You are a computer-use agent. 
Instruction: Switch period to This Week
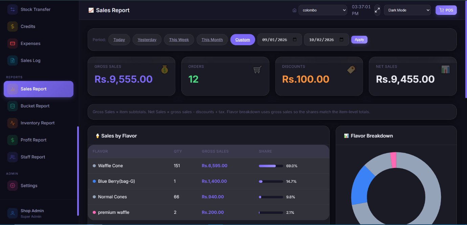(x=179, y=40)
